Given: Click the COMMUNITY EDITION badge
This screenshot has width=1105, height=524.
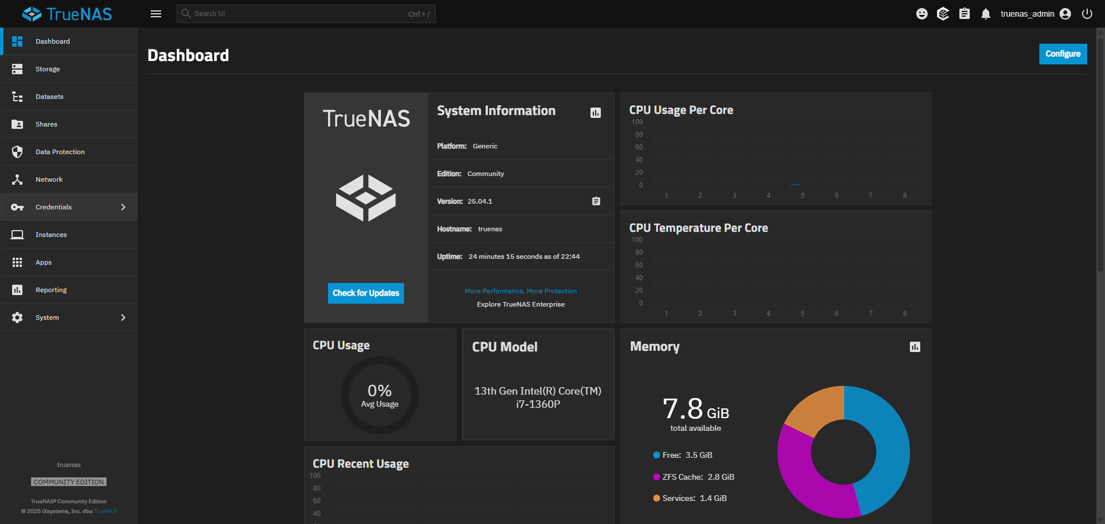Looking at the screenshot, I should pyautogui.click(x=69, y=482).
